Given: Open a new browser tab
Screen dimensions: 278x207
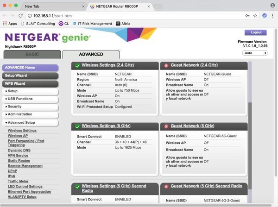Looking at the screenshot, I should [158, 7].
